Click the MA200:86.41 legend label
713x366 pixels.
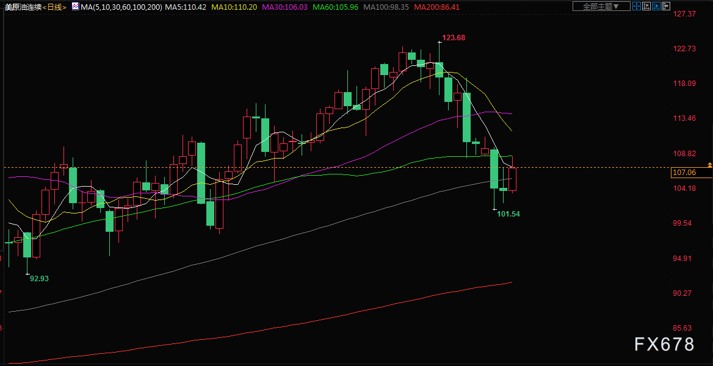(438, 7)
